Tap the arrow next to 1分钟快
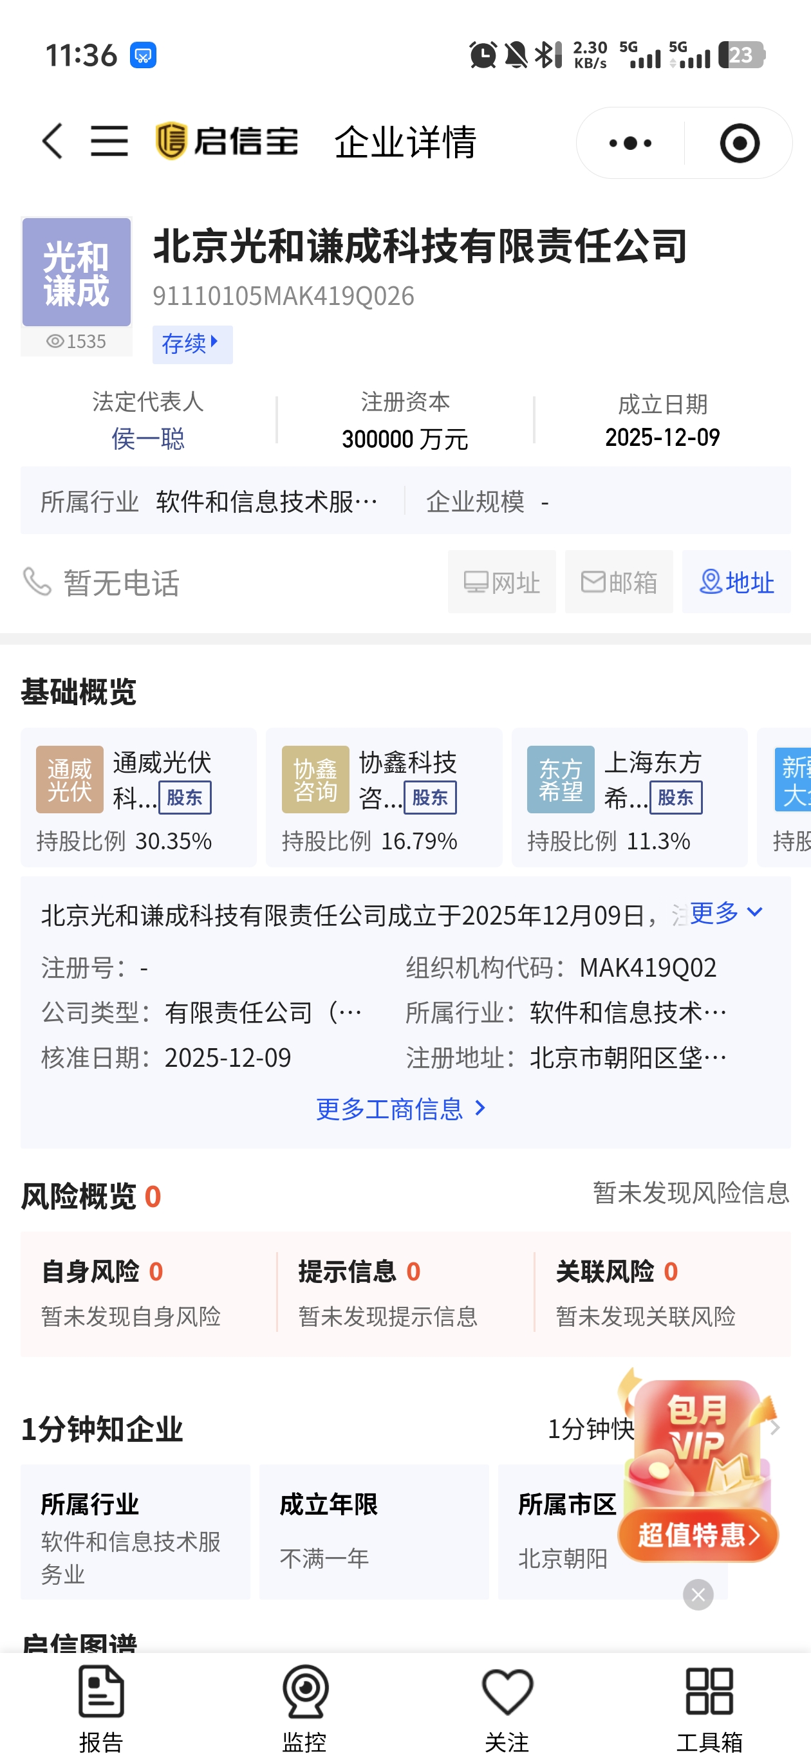The width and height of the screenshot is (811, 1763). [x=775, y=1428]
